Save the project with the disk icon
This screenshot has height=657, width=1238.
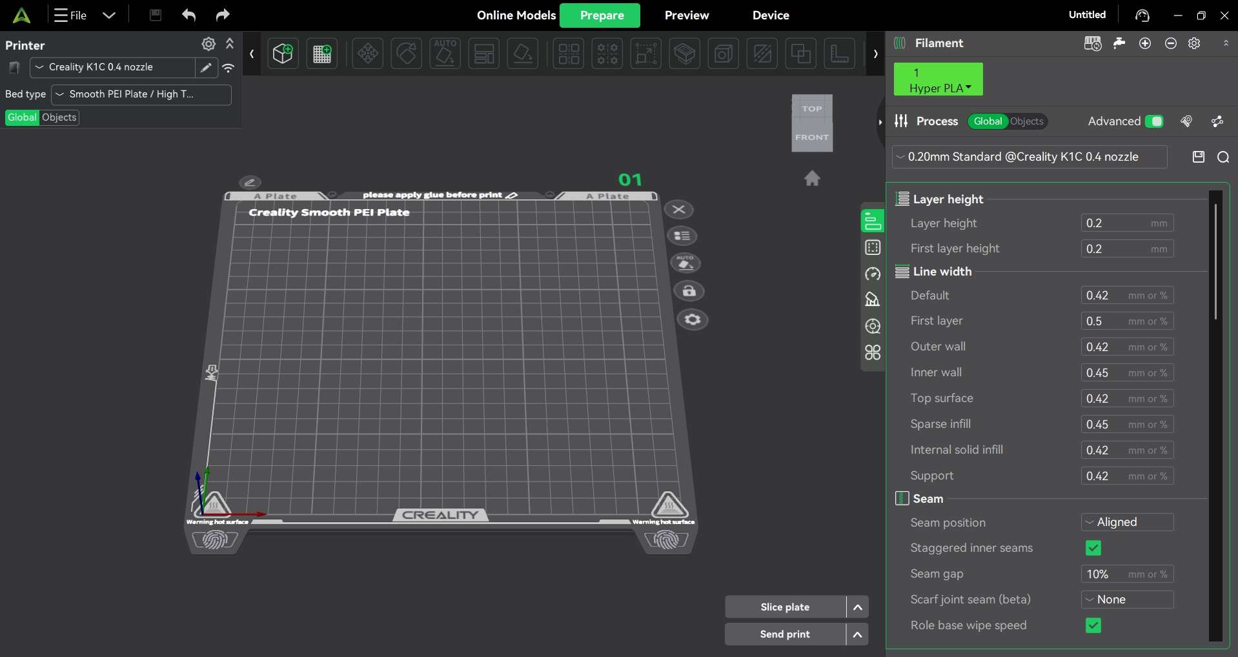(x=156, y=15)
